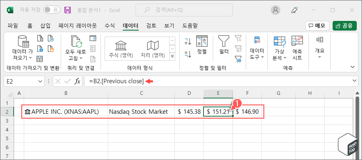Image resolution: width=362 pixels, height=160 pixels.
Task: Click the From Text/CSV import icon
Action: pyautogui.click(x=40, y=38)
